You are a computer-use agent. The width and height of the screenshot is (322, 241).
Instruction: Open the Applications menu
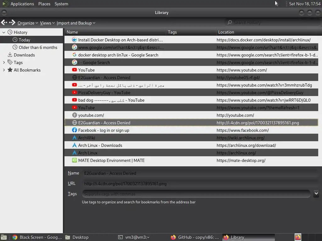click(22, 4)
